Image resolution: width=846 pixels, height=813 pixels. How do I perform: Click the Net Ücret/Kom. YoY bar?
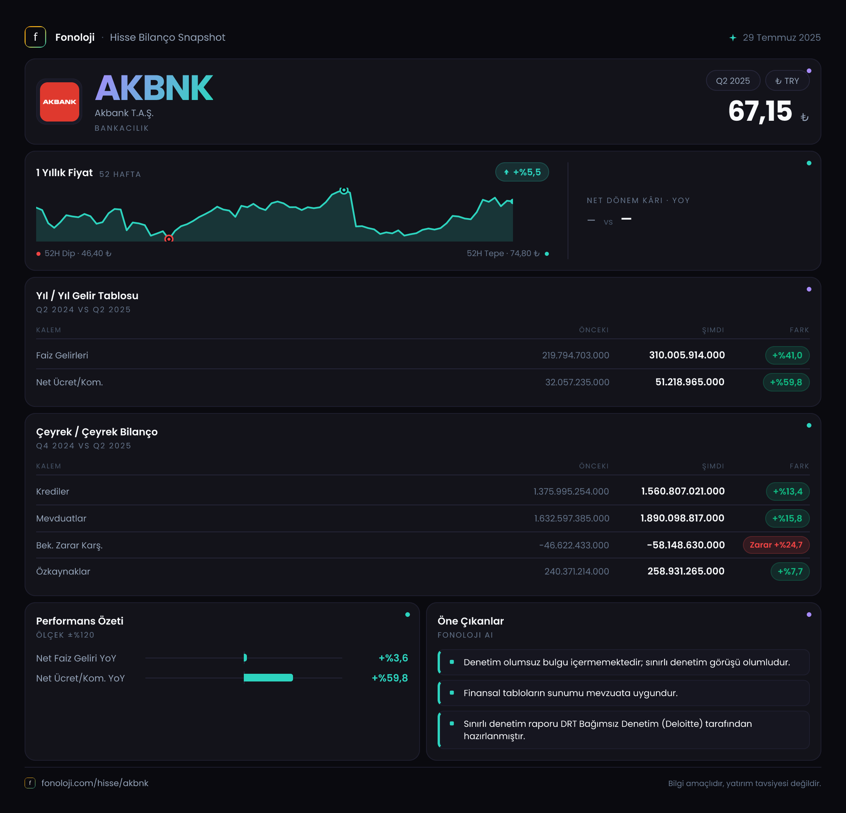coord(268,677)
